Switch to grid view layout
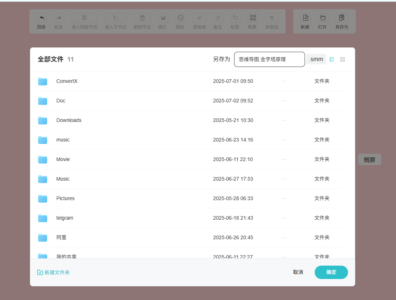The height and width of the screenshot is (300, 396). [343, 59]
